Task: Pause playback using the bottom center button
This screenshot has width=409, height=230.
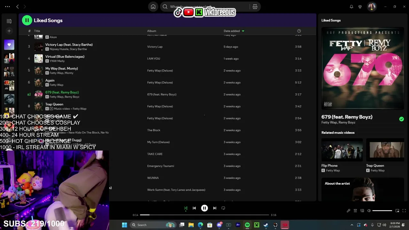Action: pos(204,208)
